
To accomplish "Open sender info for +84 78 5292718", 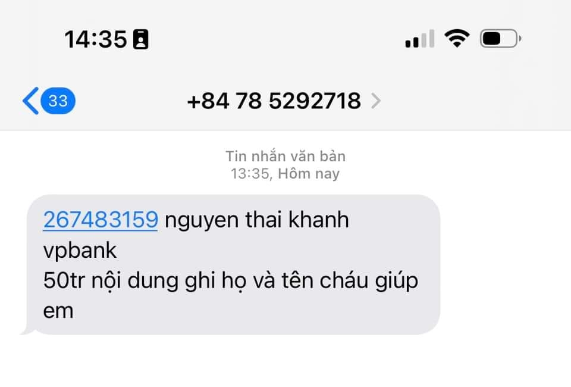I will [x=274, y=101].
